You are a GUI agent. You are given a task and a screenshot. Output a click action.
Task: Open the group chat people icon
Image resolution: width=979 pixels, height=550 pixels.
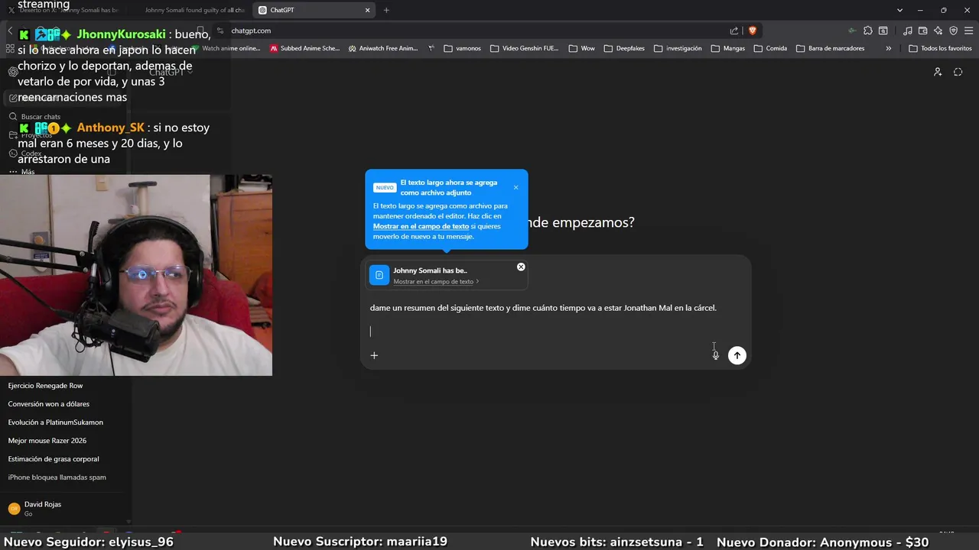click(x=938, y=72)
